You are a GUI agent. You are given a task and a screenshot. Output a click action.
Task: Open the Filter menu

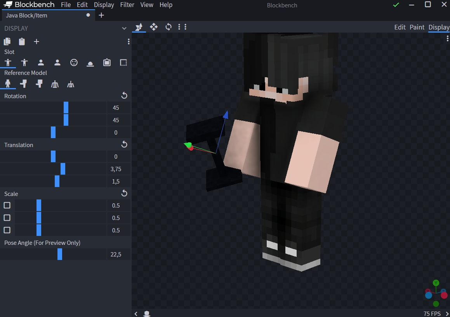coord(127,5)
